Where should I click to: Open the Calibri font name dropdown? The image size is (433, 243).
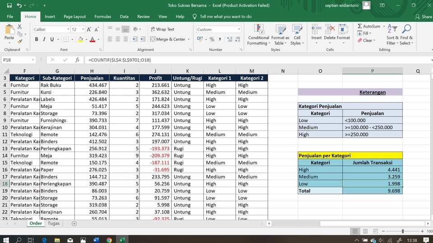pyautogui.click(x=68, y=29)
